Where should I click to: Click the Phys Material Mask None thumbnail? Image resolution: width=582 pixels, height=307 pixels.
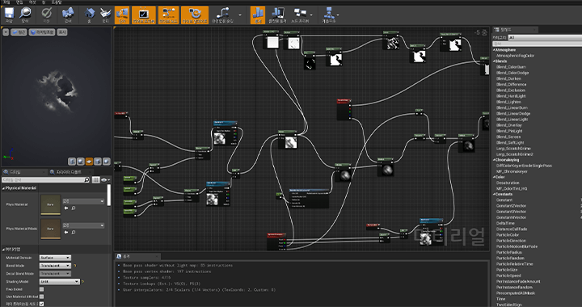[x=50, y=229]
